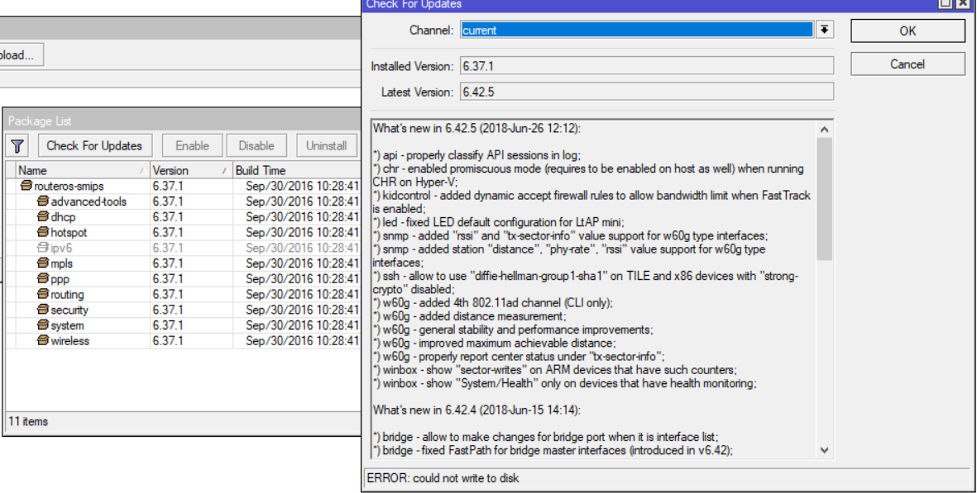Select the wireless package name

(69, 341)
